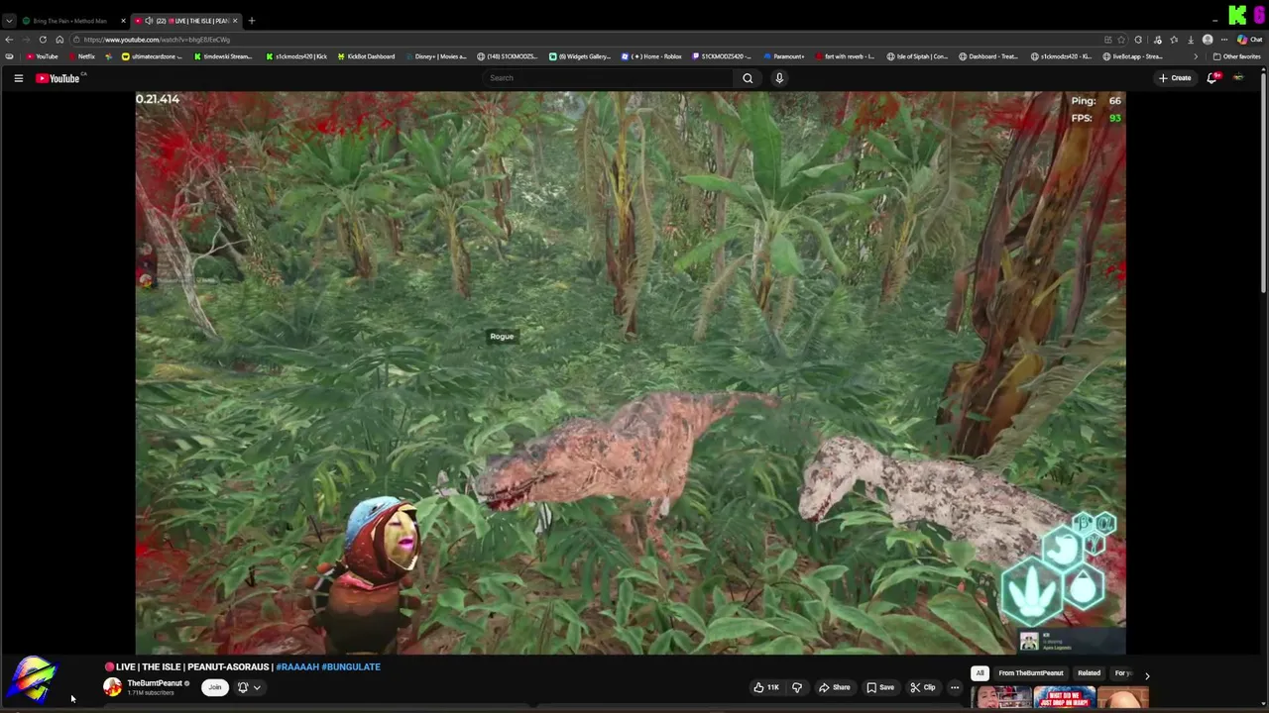
Task: Share the video
Action: pos(834,687)
